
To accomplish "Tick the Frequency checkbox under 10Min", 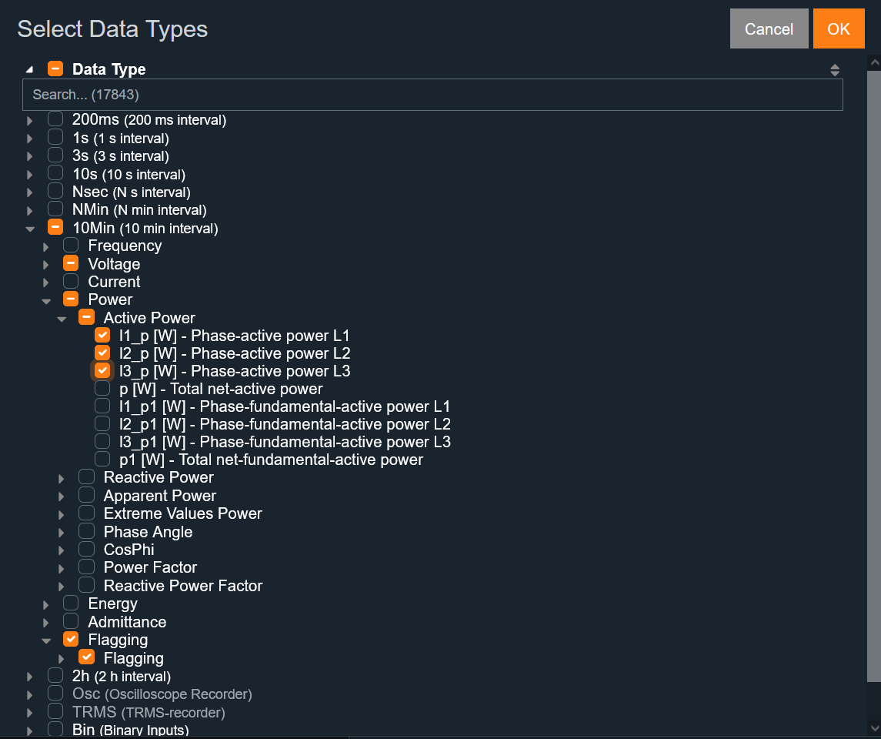I will pyautogui.click(x=71, y=246).
